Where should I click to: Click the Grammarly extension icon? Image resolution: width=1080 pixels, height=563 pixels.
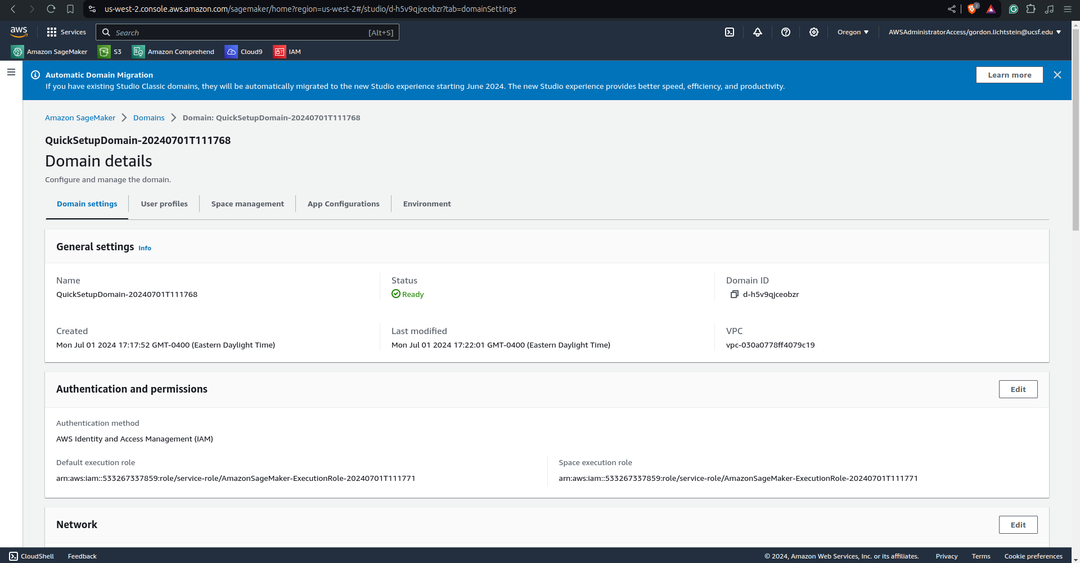click(1014, 9)
